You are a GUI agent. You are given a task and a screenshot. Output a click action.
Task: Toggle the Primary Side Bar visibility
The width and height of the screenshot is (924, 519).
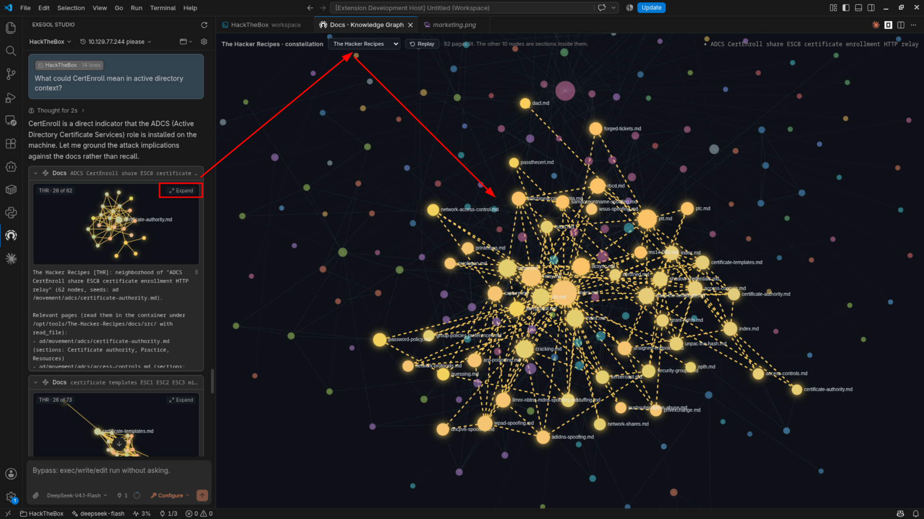pos(846,8)
